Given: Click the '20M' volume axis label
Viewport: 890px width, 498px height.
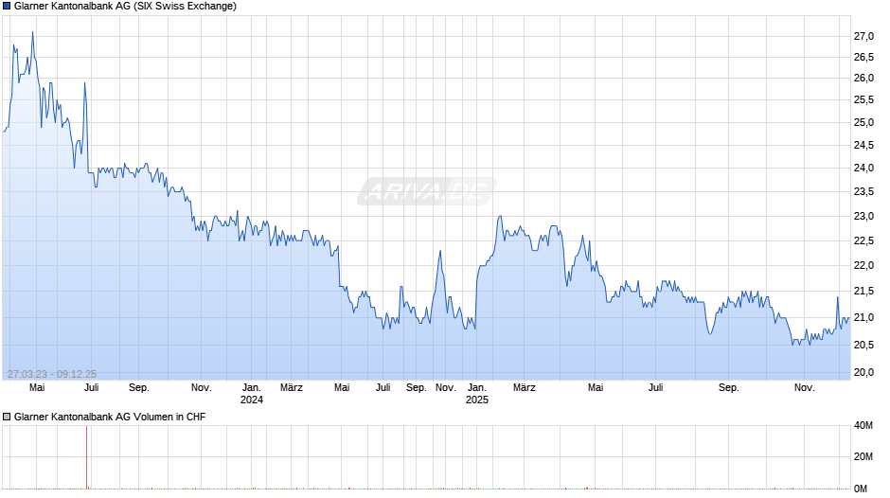Looking at the screenshot, I should tap(863, 456).
